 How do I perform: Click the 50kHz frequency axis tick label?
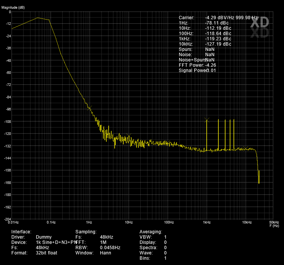(x=274, y=222)
